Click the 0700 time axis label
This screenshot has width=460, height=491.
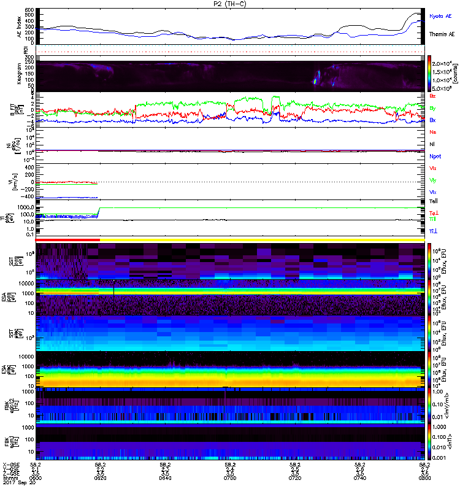point(230,478)
